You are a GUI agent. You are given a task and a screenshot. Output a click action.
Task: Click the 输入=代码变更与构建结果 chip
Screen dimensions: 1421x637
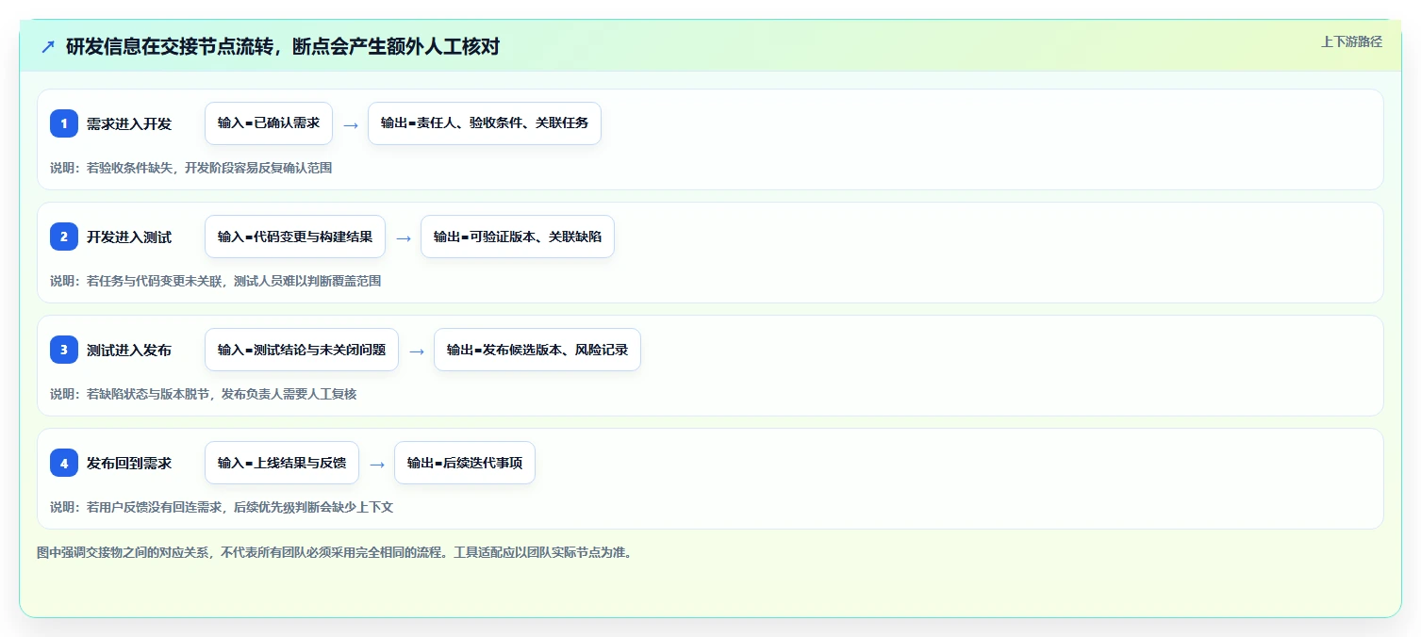click(295, 237)
